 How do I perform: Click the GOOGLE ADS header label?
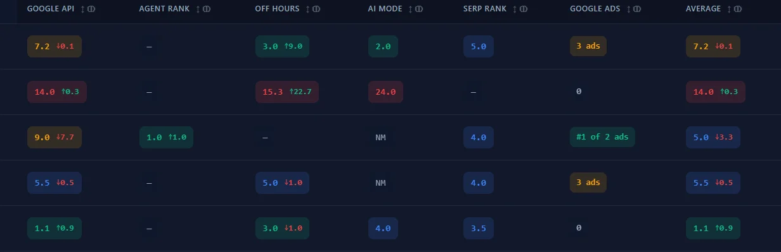(595, 9)
